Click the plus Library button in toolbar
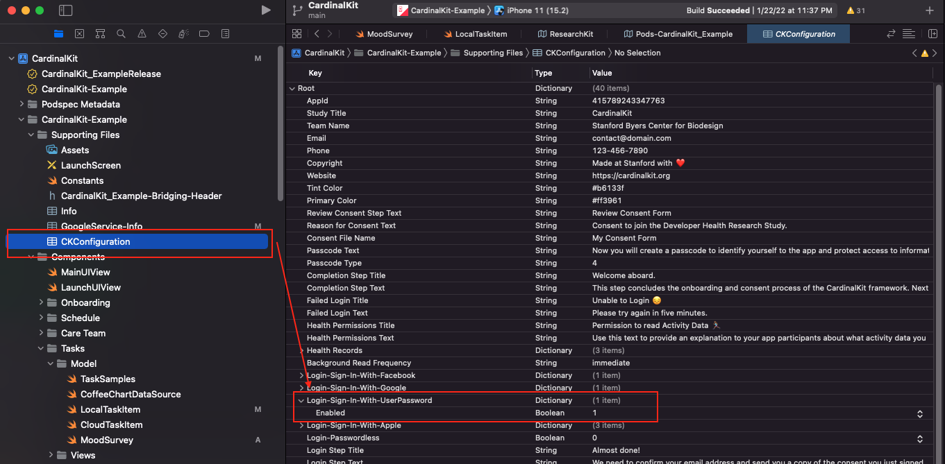Screen dimensions: 945x464 point(930,10)
